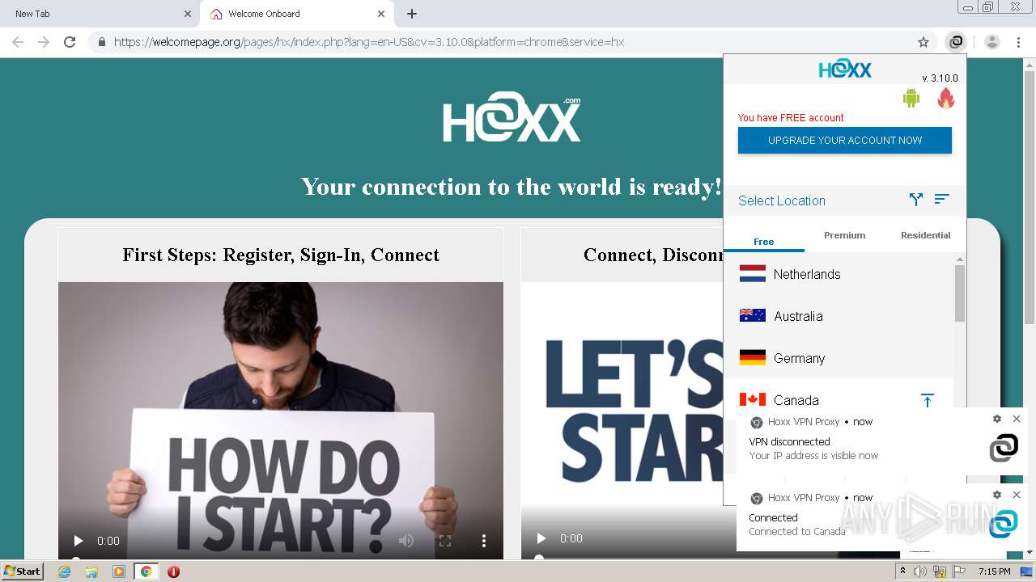Click the Select Location heading
Image resolution: width=1036 pixels, height=582 pixels.
(782, 200)
